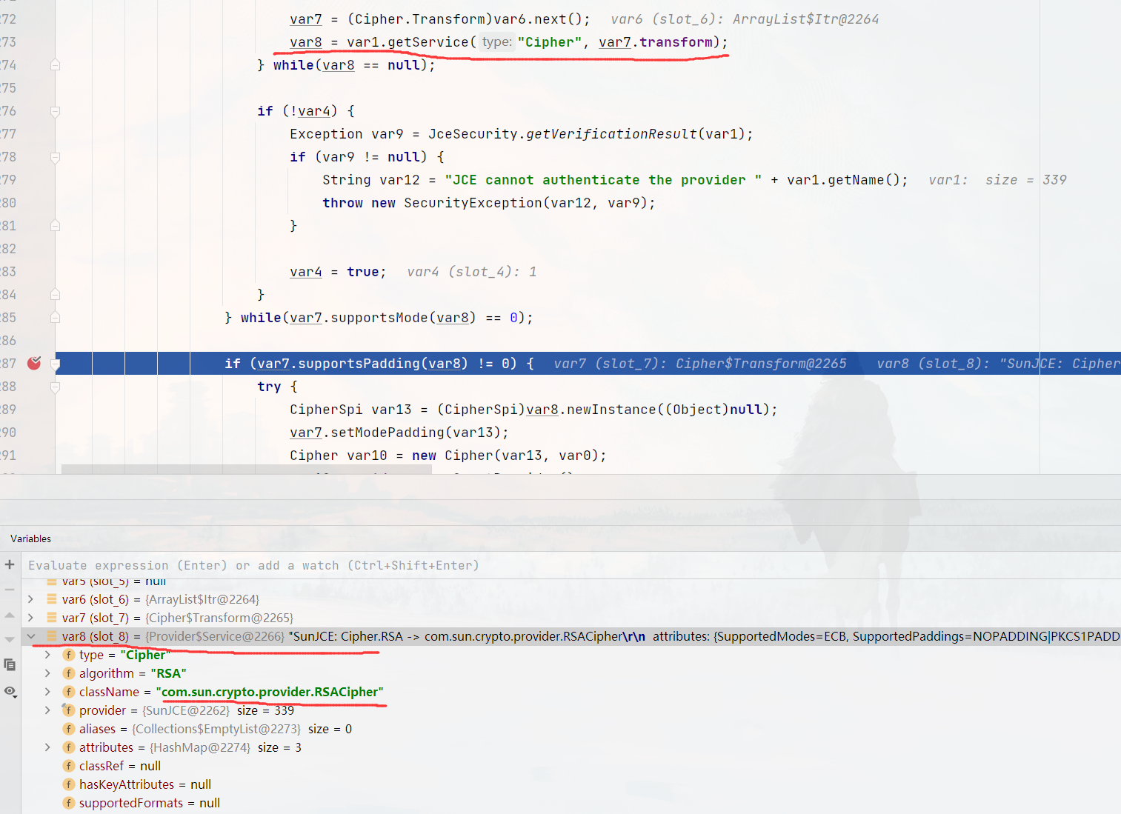Screen dimensions: 1121x814
Task: Expand the attributes HashMap node
Action: pos(47,747)
